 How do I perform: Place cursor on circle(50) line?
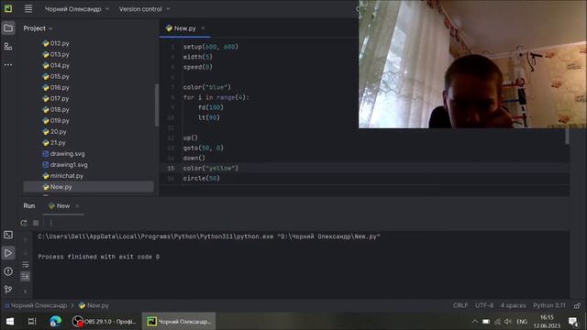[201, 179]
